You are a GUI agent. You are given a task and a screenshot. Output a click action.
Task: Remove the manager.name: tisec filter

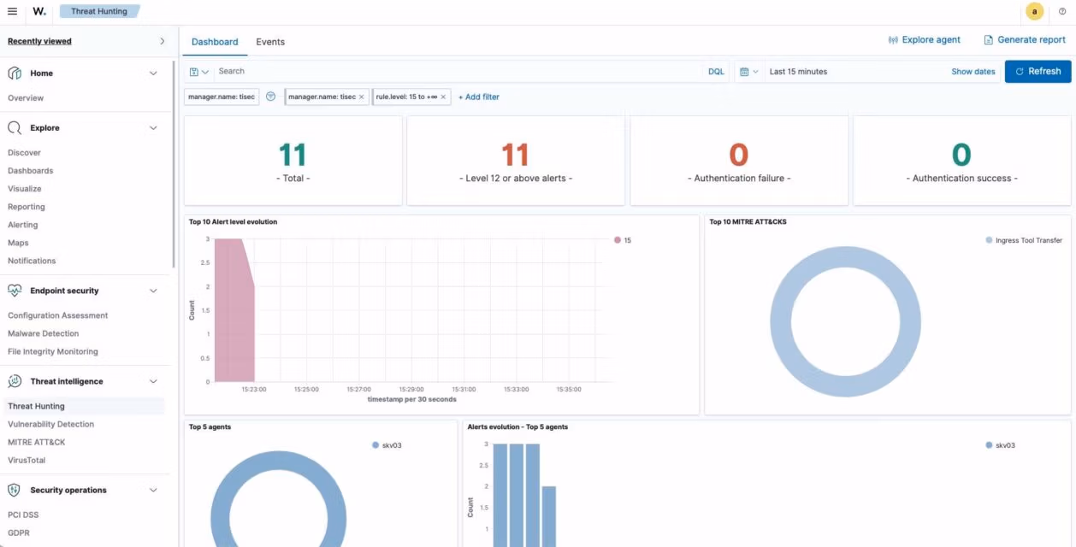[x=361, y=97]
